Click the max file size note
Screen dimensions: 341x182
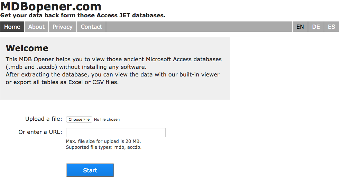coord(103,141)
